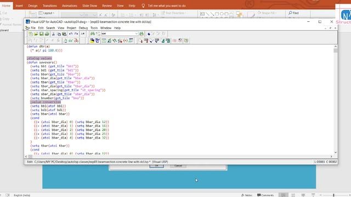Viewport: 351px width, 197px height.
Task: Click the Add Watch glasses icon
Action: tap(71, 40)
